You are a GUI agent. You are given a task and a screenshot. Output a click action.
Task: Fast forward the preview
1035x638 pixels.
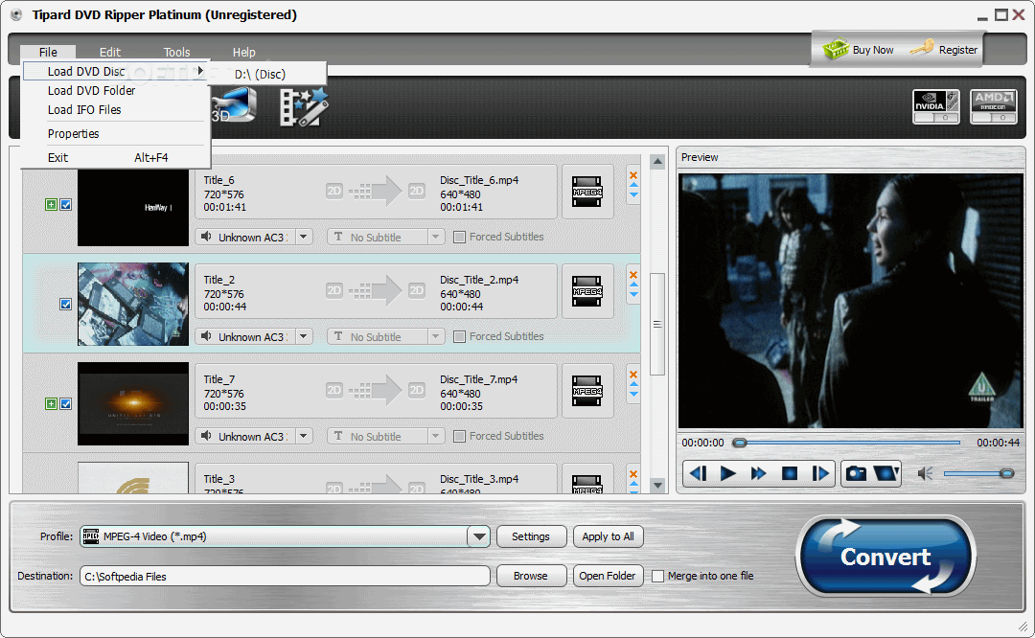point(758,473)
